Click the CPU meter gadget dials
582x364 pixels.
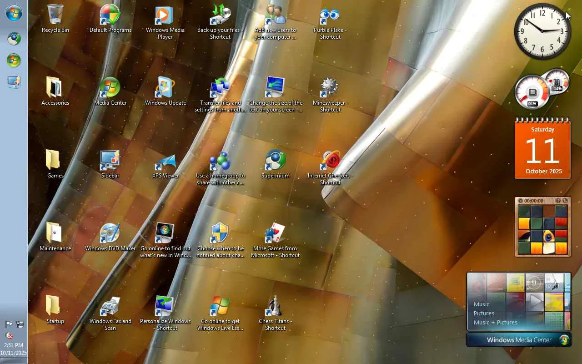pos(542,90)
